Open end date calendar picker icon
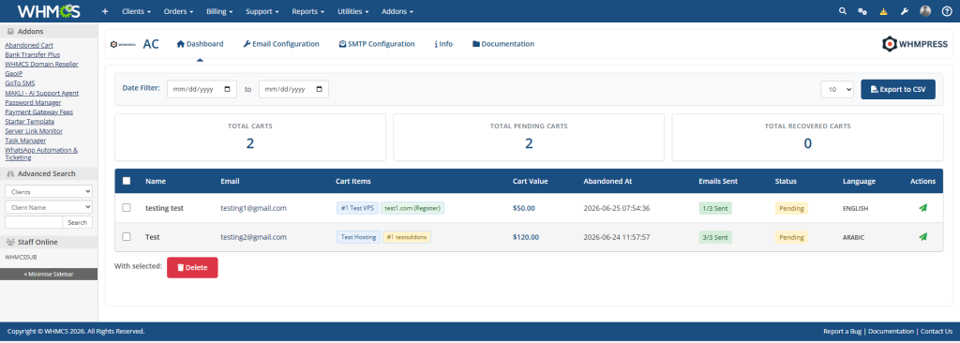Viewport: 960px width, 343px height. click(x=319, y=89)
